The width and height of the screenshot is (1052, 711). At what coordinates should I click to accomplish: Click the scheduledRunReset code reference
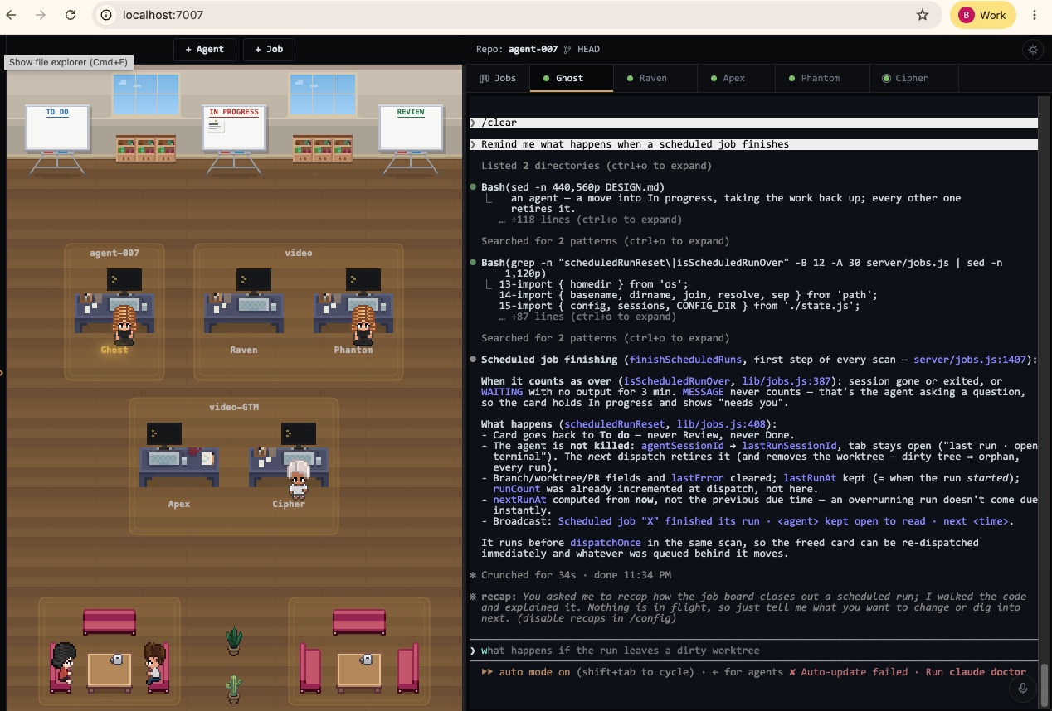point(619,424)
